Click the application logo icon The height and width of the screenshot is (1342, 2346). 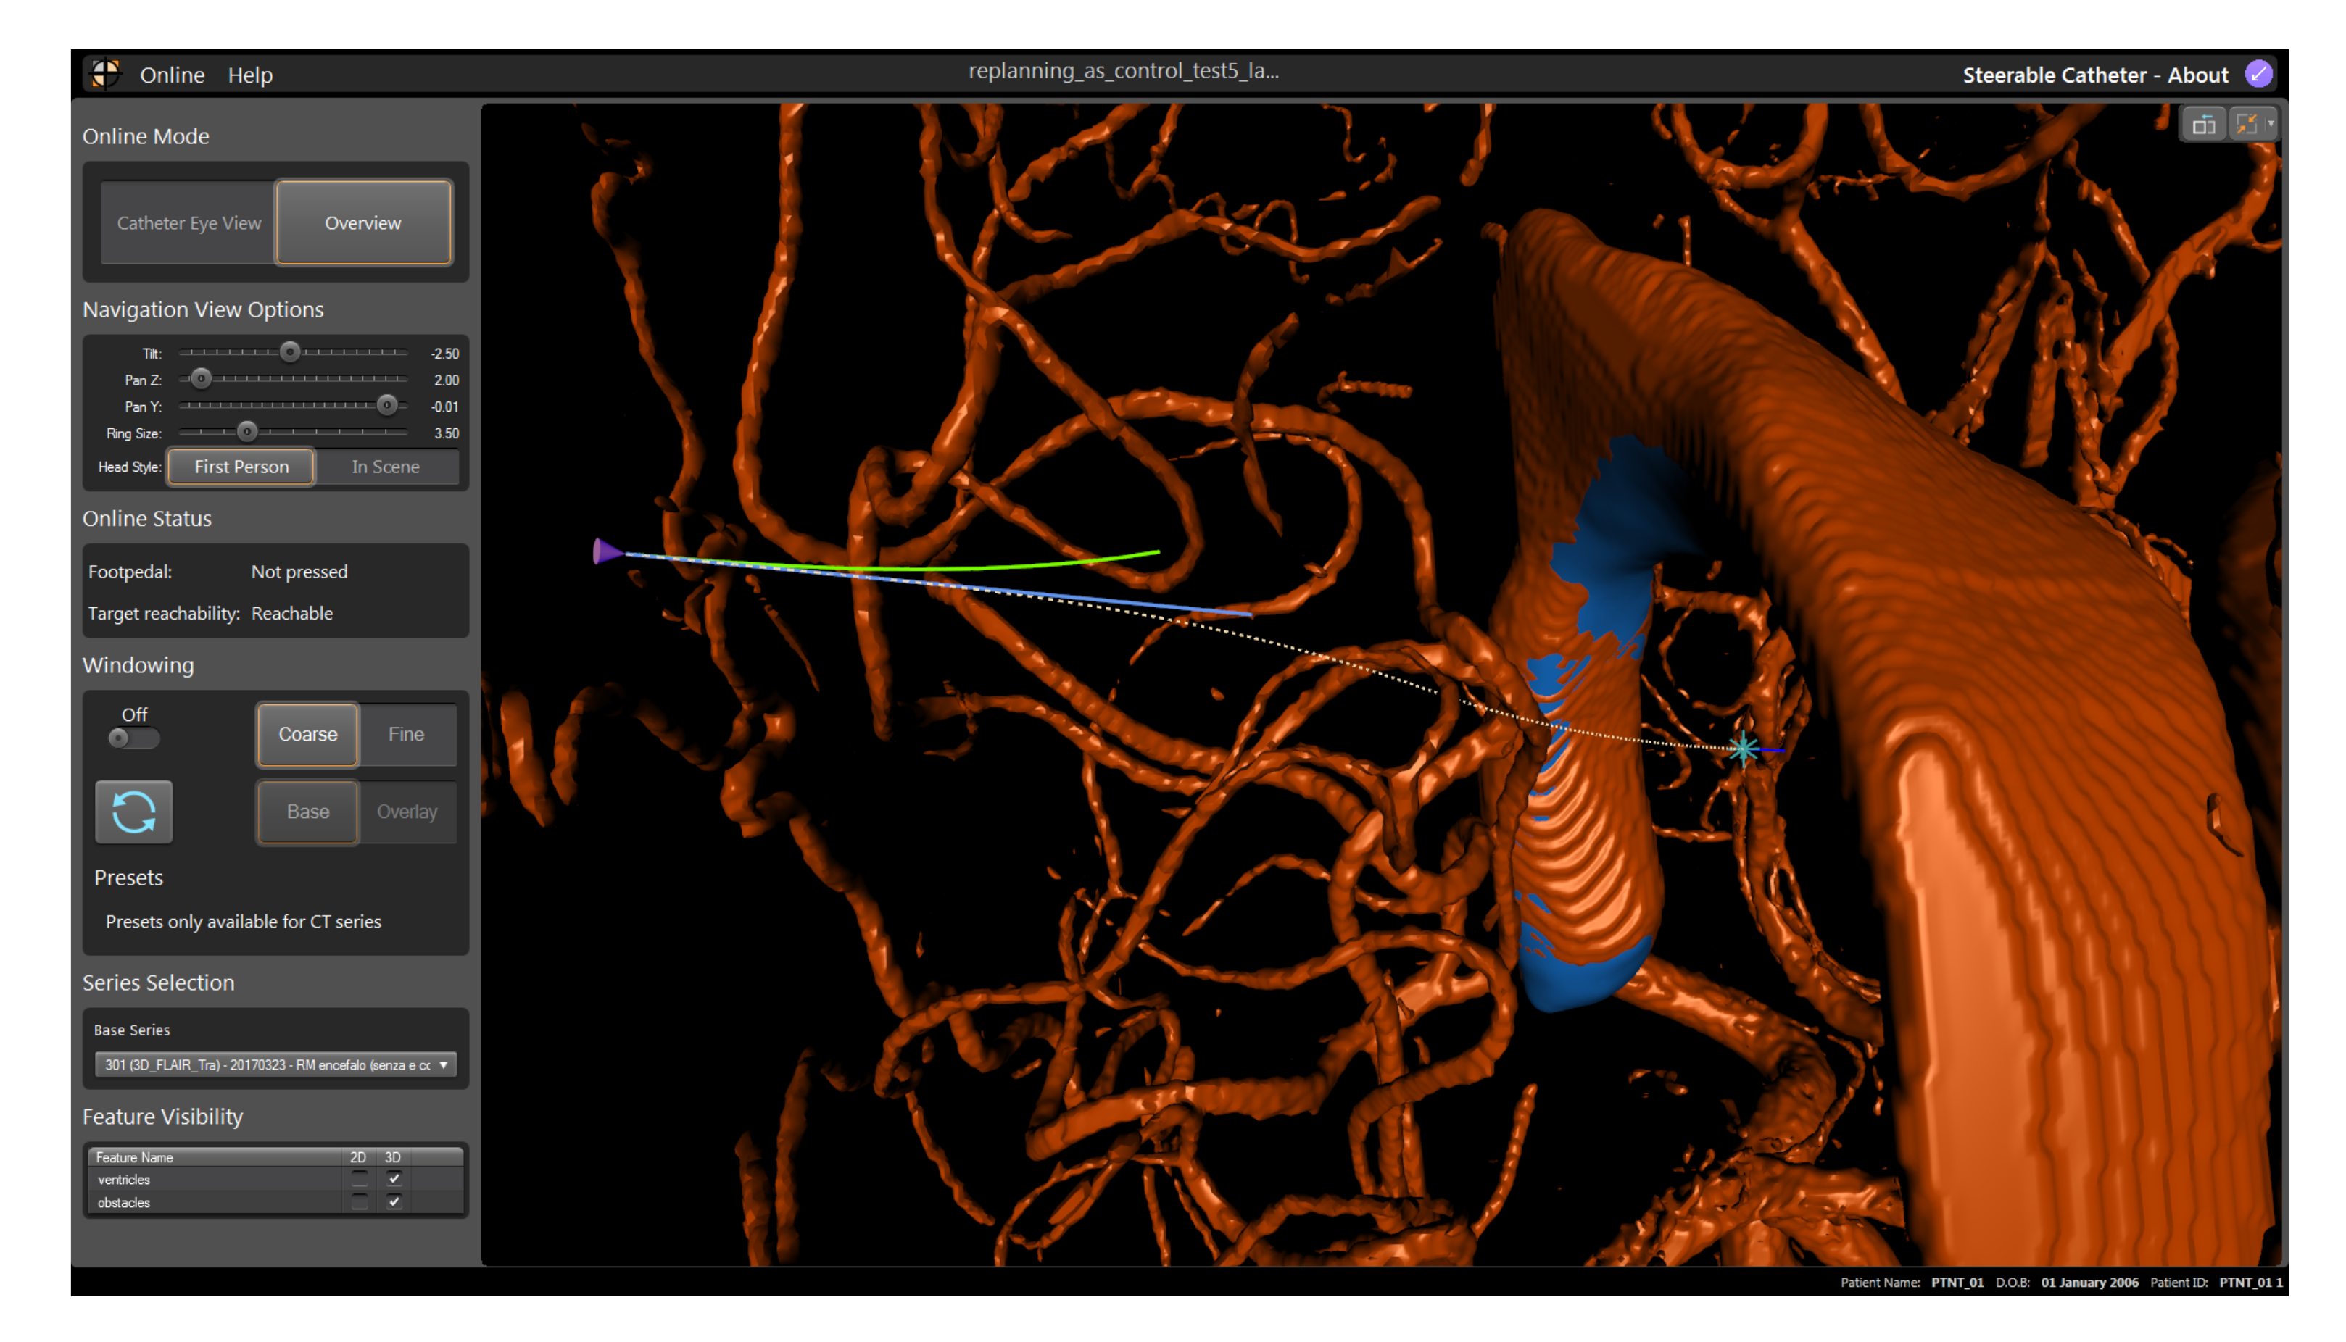point(106,74)
